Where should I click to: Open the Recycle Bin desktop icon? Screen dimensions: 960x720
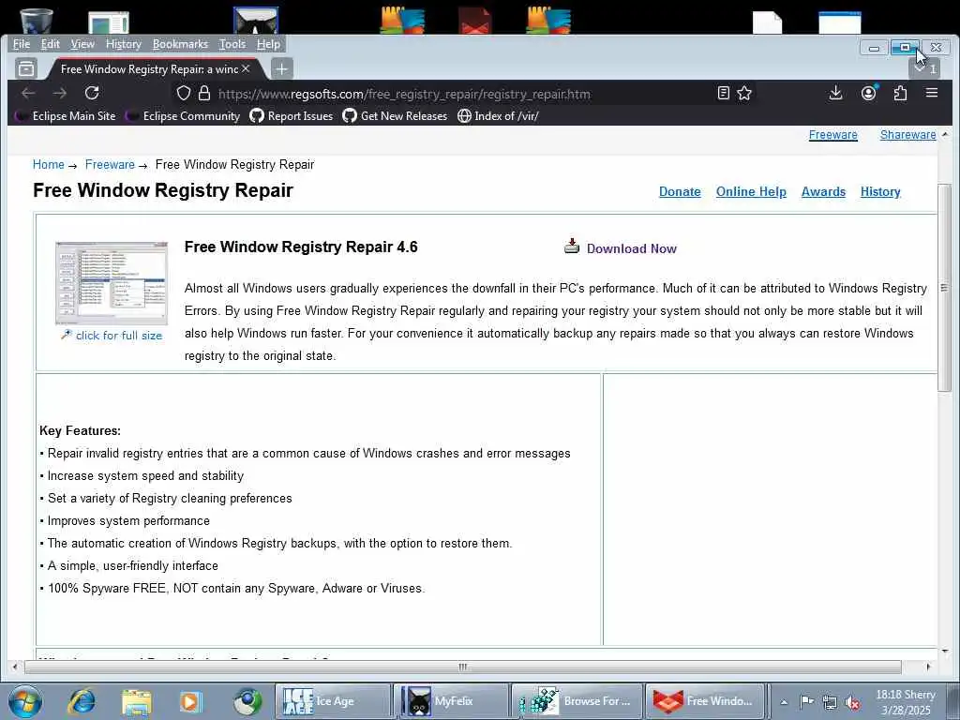coord(37,21)
